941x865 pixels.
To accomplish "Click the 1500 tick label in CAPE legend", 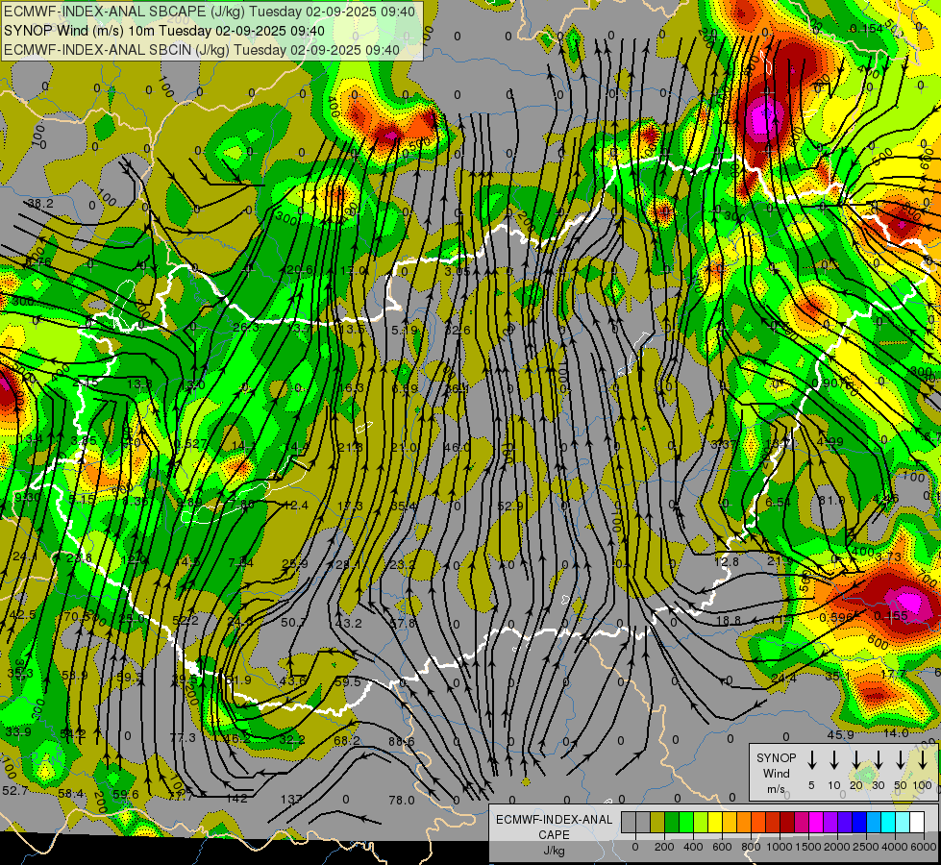I will 808,847.
